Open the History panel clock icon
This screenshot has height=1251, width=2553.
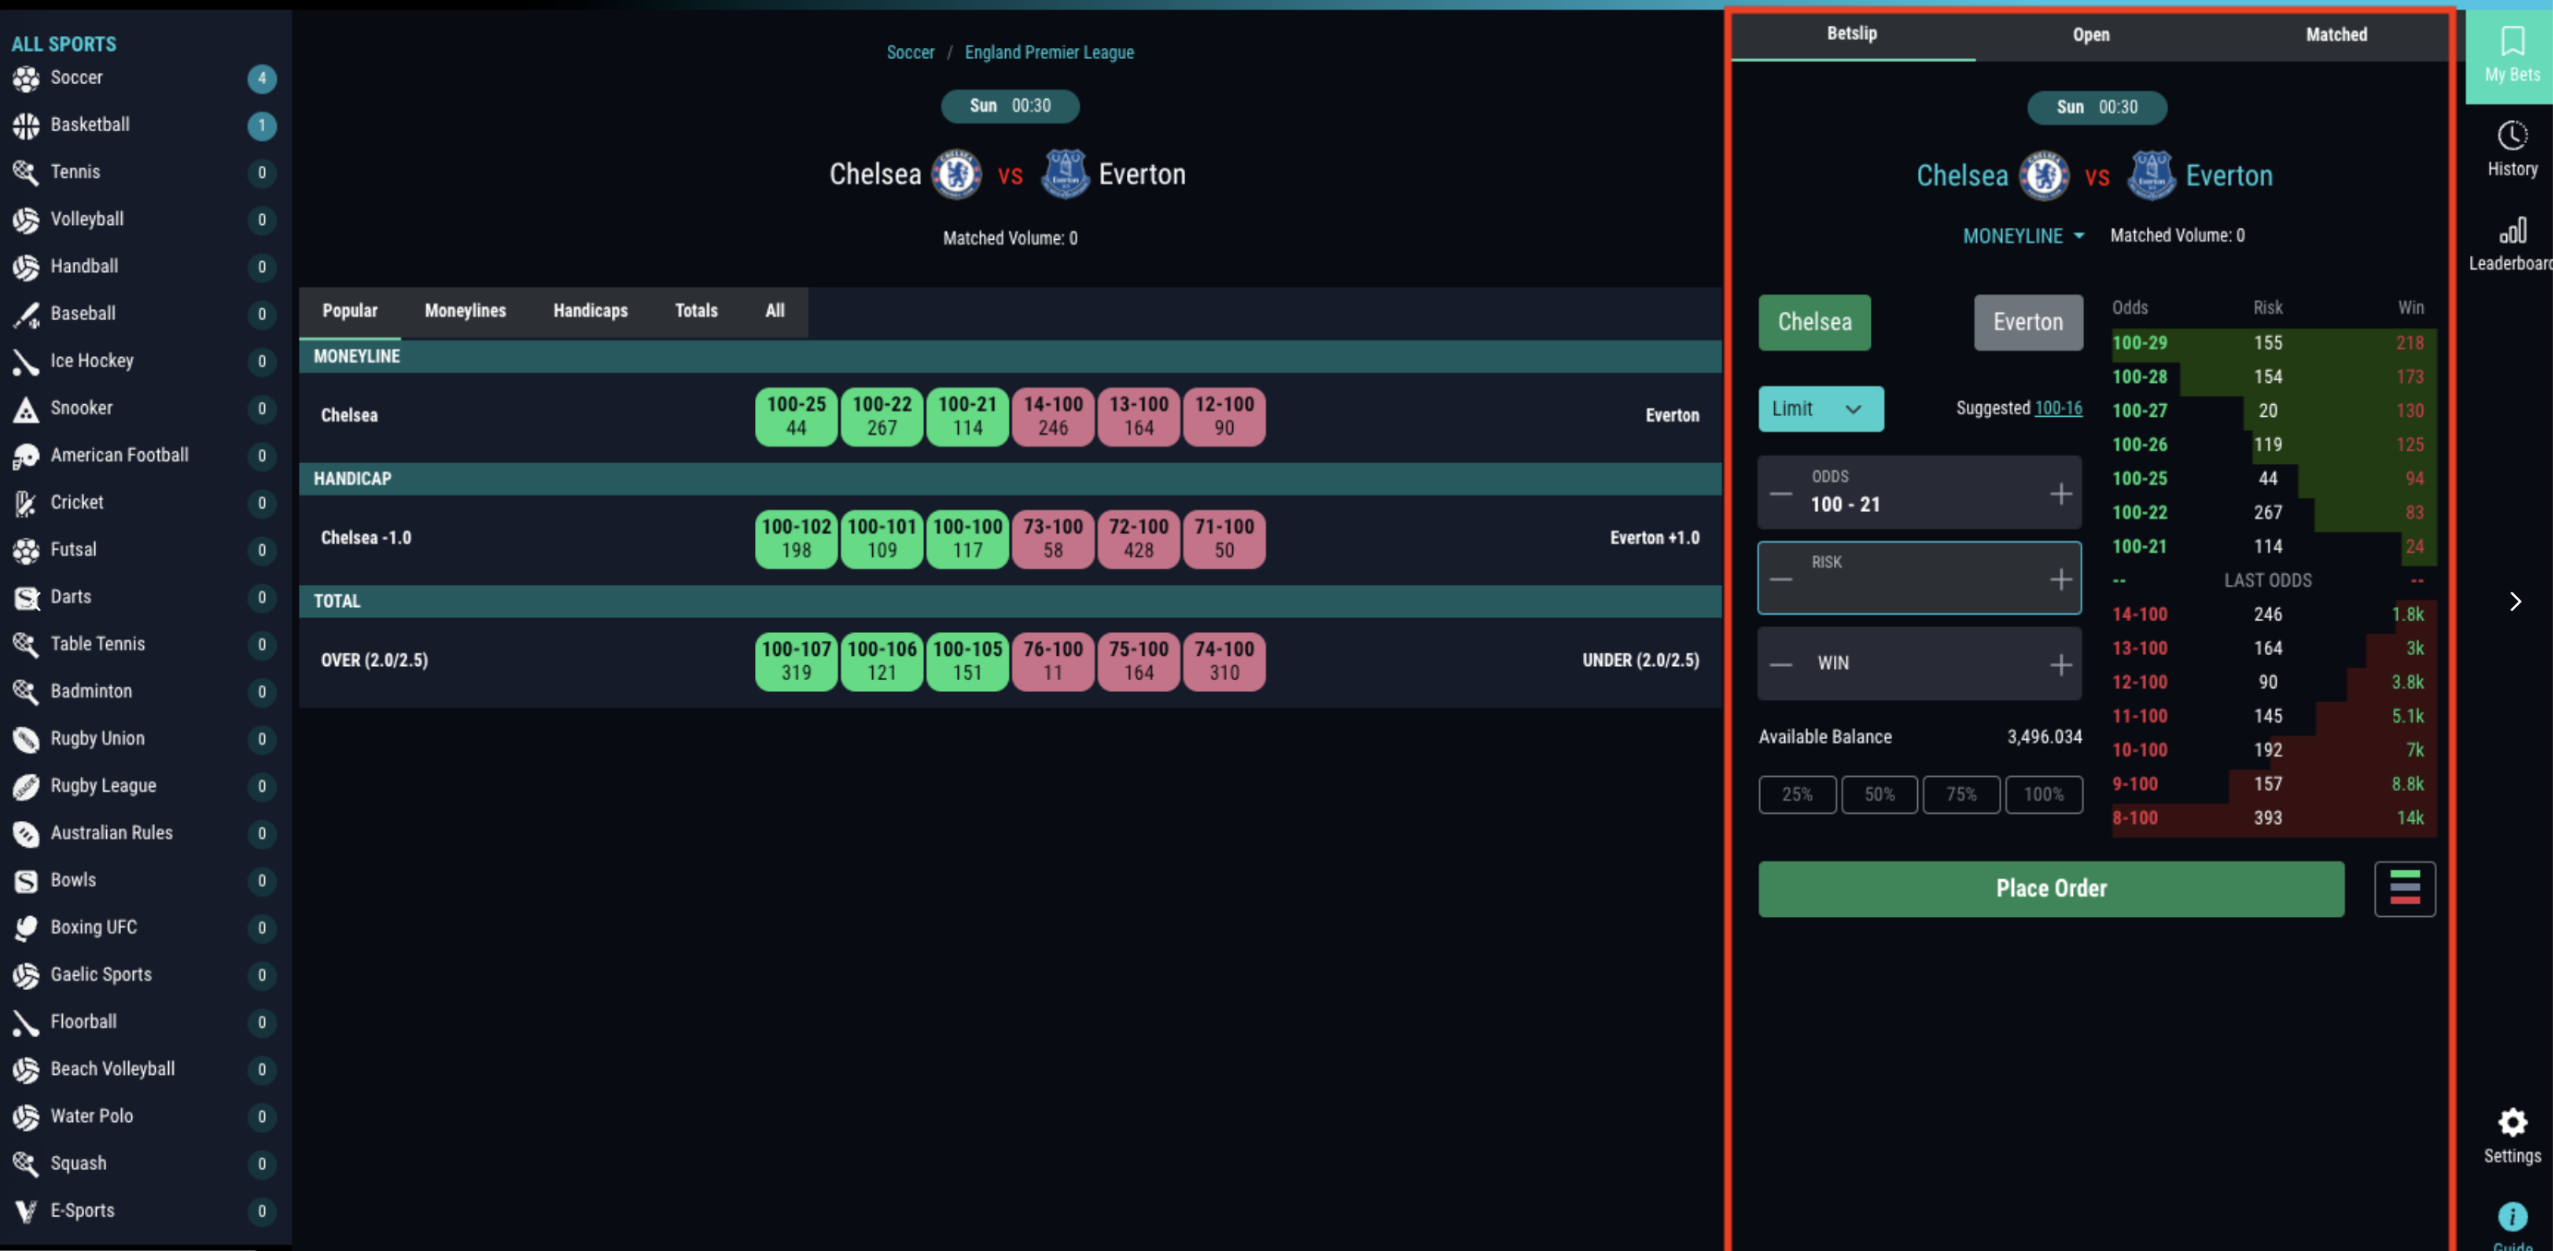coord(2511,136)
